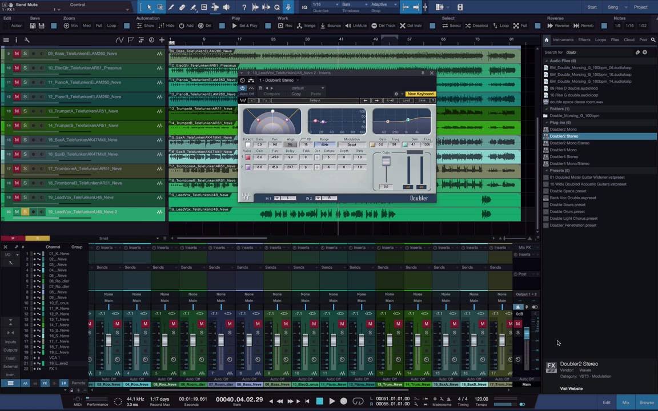Click the Visit Website link
Screen dimensions: 658x411
point(571,388)
